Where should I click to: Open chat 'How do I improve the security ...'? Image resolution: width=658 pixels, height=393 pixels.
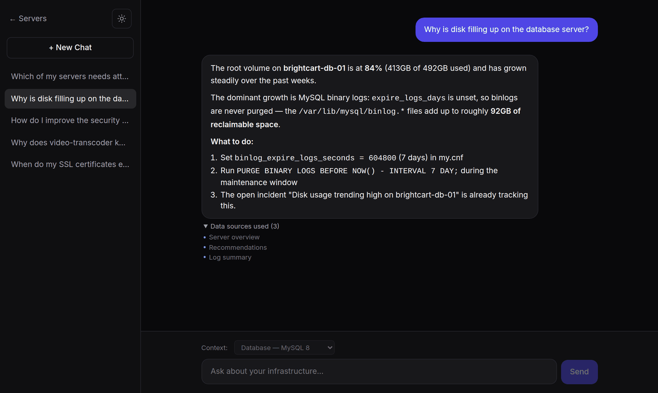tap(70, 120)
